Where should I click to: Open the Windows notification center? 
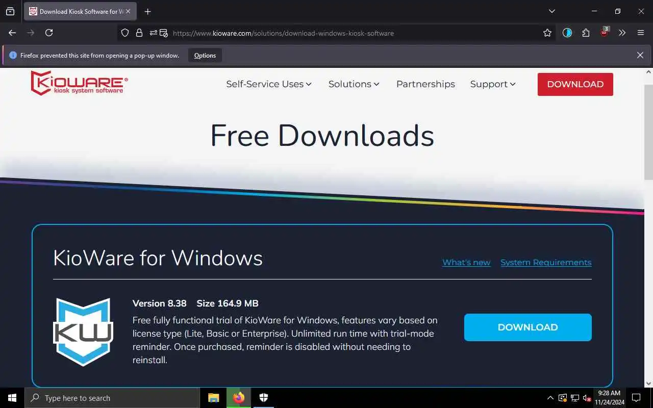pyautogui.click(x=636, y=398)
